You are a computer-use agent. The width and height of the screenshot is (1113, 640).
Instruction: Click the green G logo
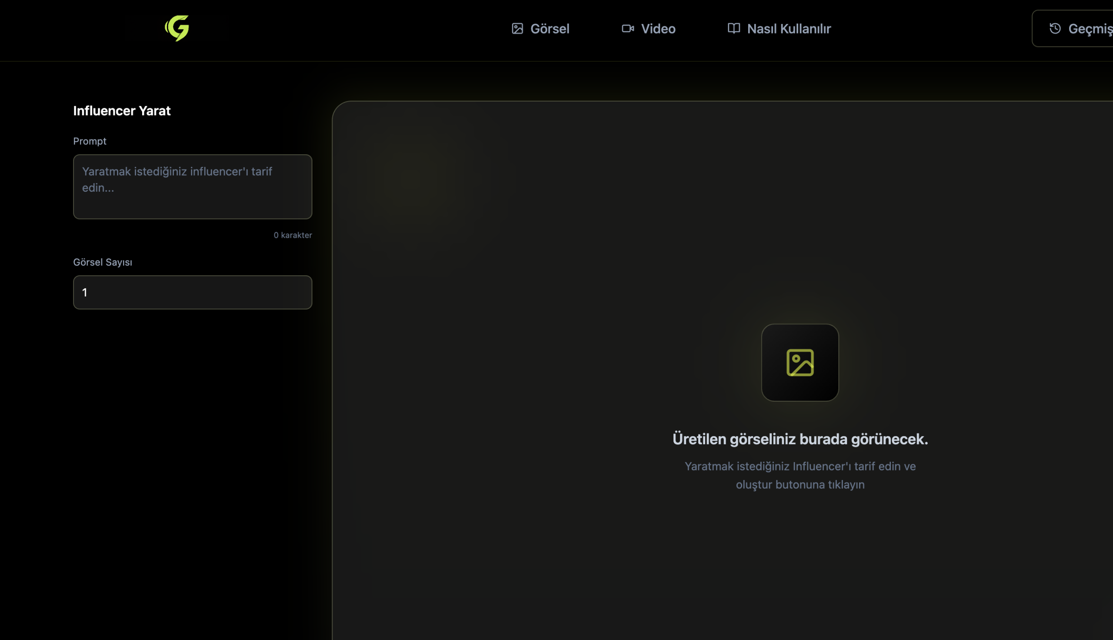[177, 28]
